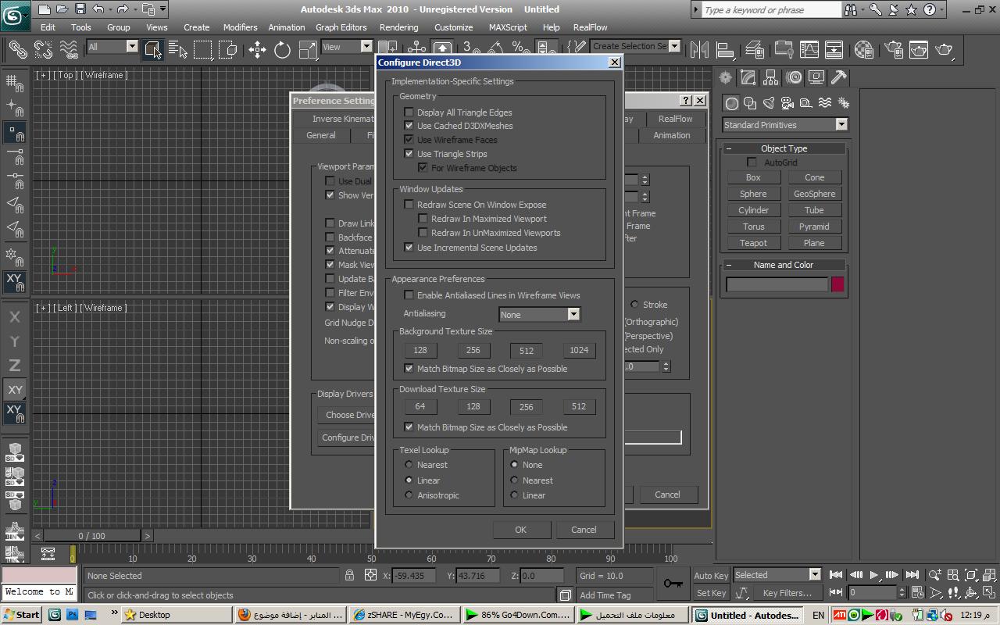Activate the Select Object tool
This screenshot has height=625, width=1000.
click(x=152, y=49)
